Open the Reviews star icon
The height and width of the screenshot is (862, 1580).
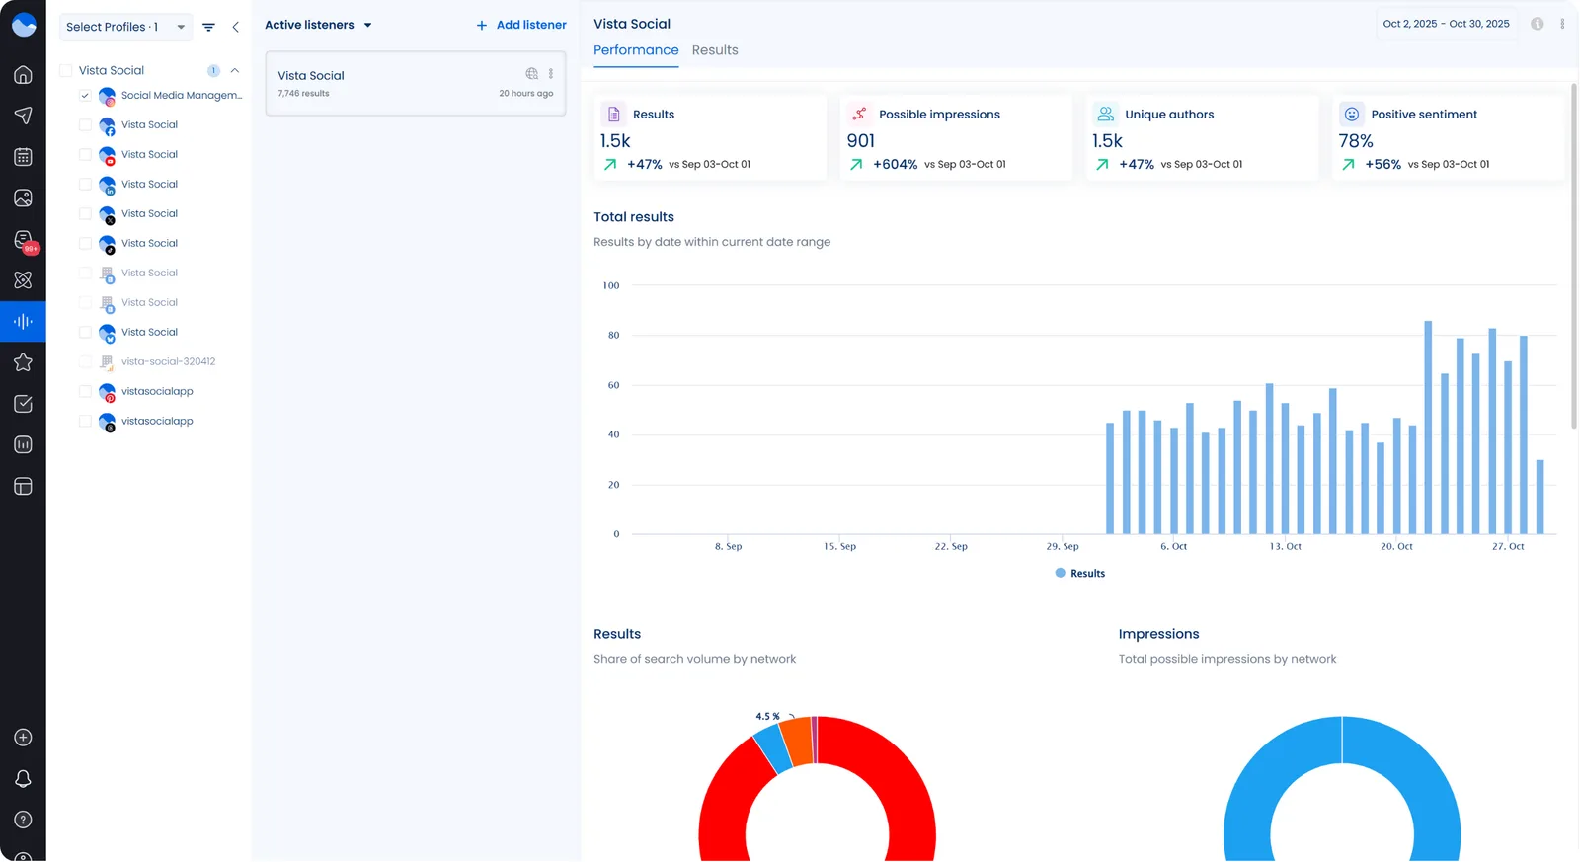coord(23,362)
